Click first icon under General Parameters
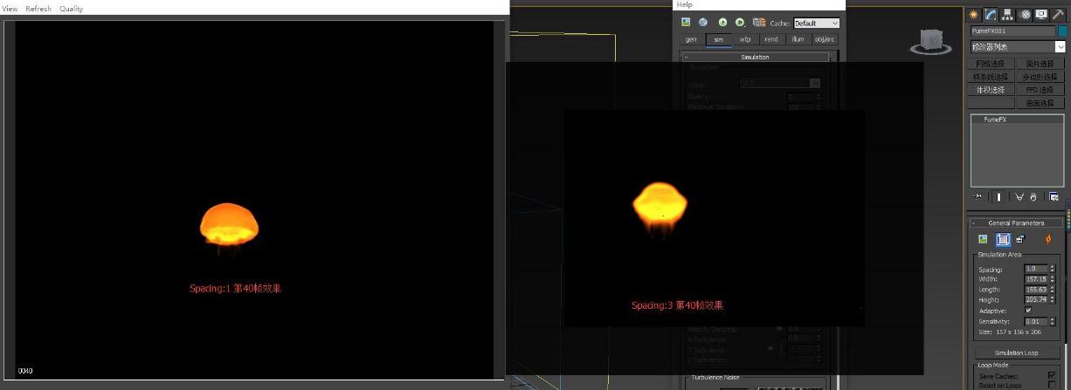This screenshot has height=390, width=1071. click(983, 239)
